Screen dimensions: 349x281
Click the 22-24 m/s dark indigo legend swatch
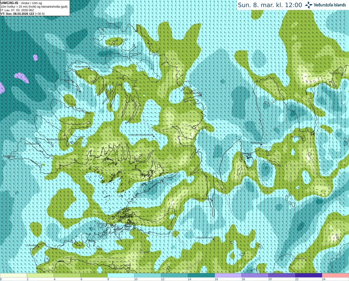coord(309,275)
